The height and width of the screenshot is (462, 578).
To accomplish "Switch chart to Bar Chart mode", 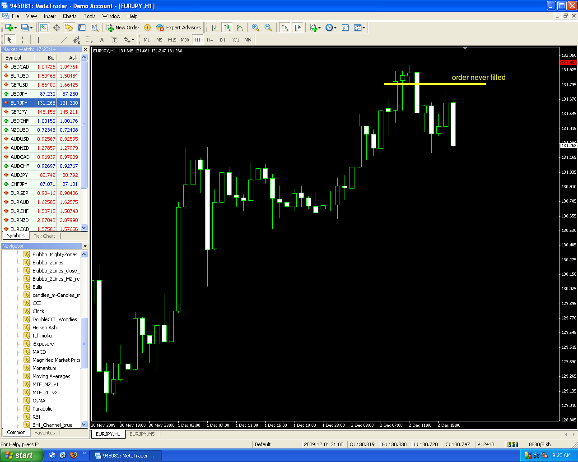I will pos(214,28).
